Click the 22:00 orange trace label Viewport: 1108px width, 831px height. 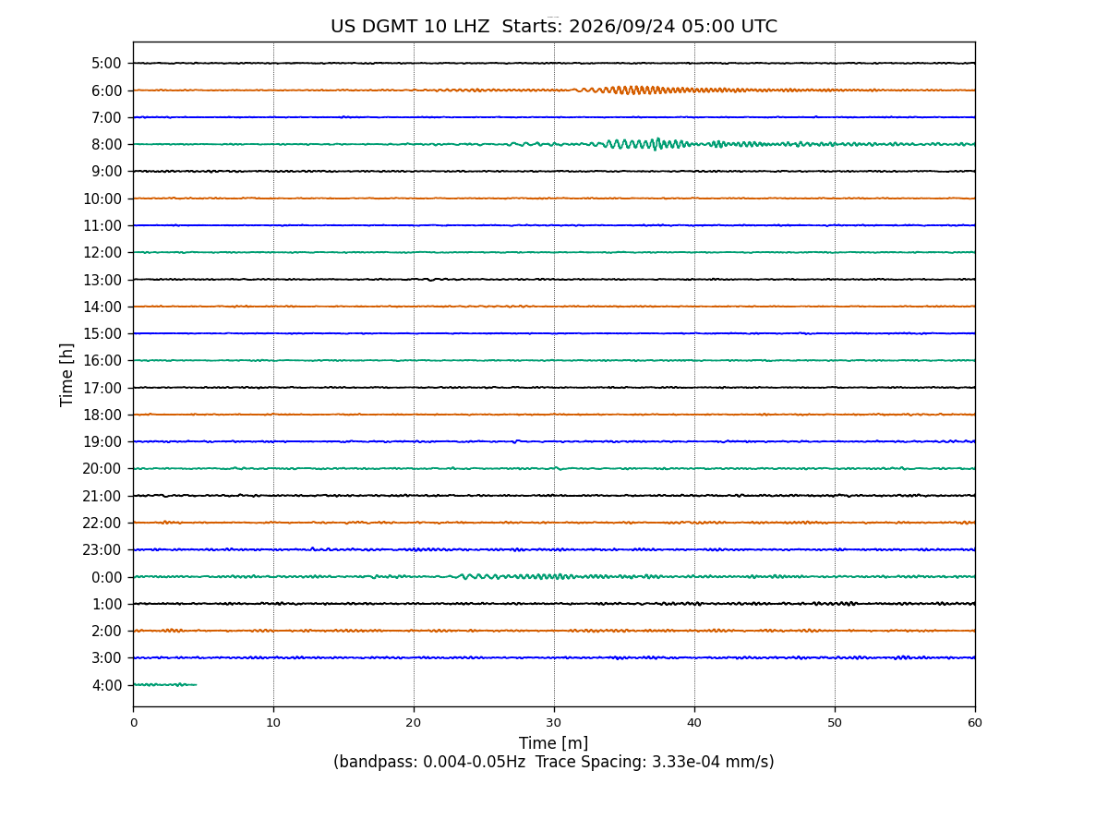[x=102, y=523]
